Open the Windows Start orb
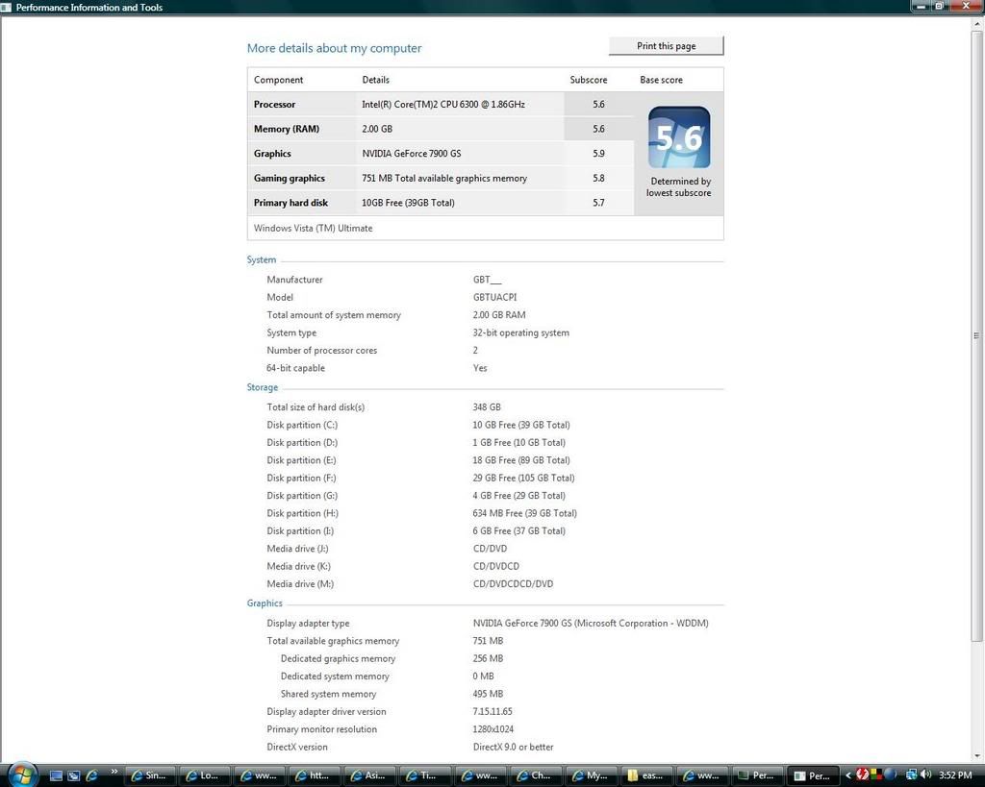The image size is (985, 787). tap(22, 775)
